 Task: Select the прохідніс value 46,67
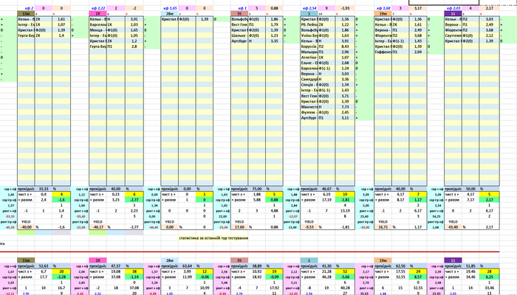[x=326, y=189]
